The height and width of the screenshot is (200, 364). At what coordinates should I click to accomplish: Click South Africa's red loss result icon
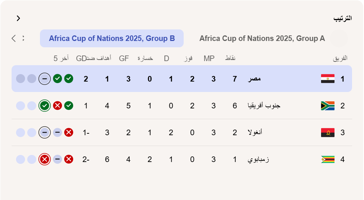[x=57, y=106]
